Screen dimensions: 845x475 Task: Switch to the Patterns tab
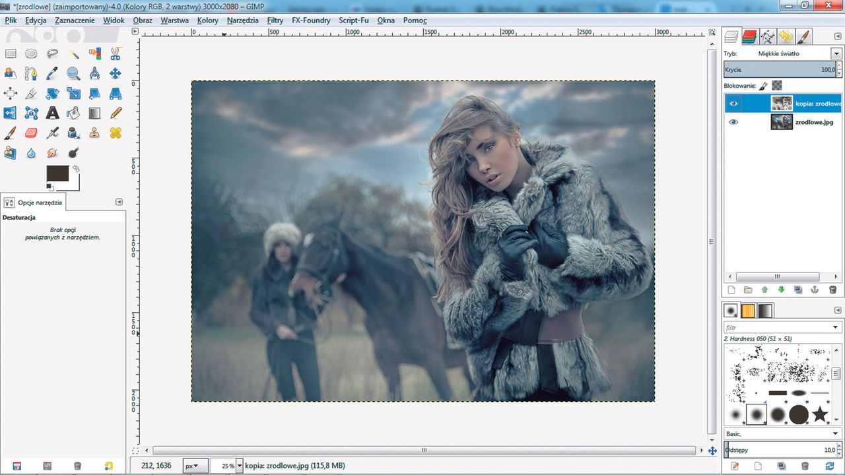[749, 310]
